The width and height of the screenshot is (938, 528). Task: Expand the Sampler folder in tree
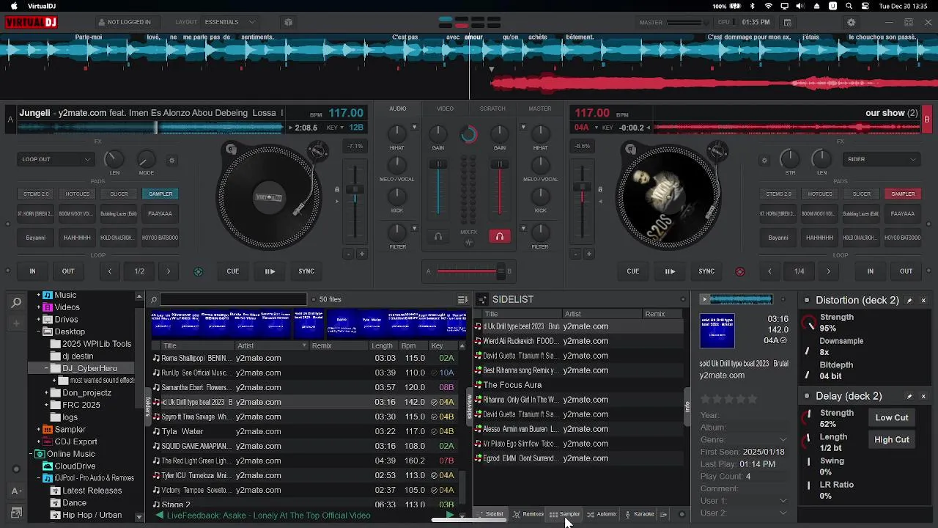[39, 429]
